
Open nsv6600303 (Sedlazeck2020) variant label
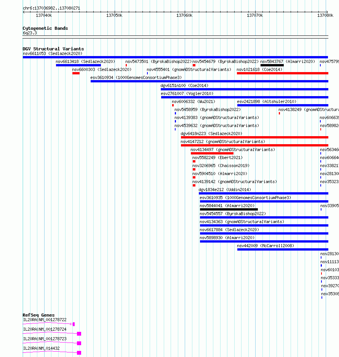[x=102, y=69]
